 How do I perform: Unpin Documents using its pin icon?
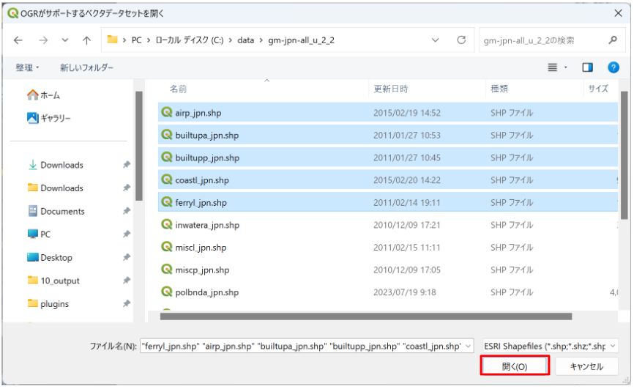click(x=127, y=211)
